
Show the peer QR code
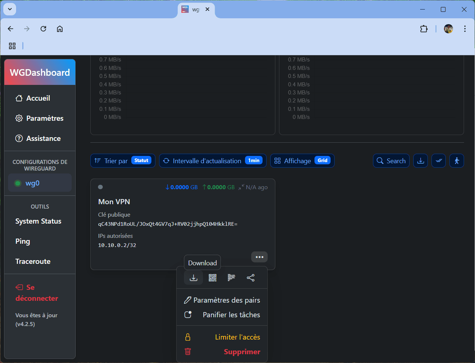(212, 278)
